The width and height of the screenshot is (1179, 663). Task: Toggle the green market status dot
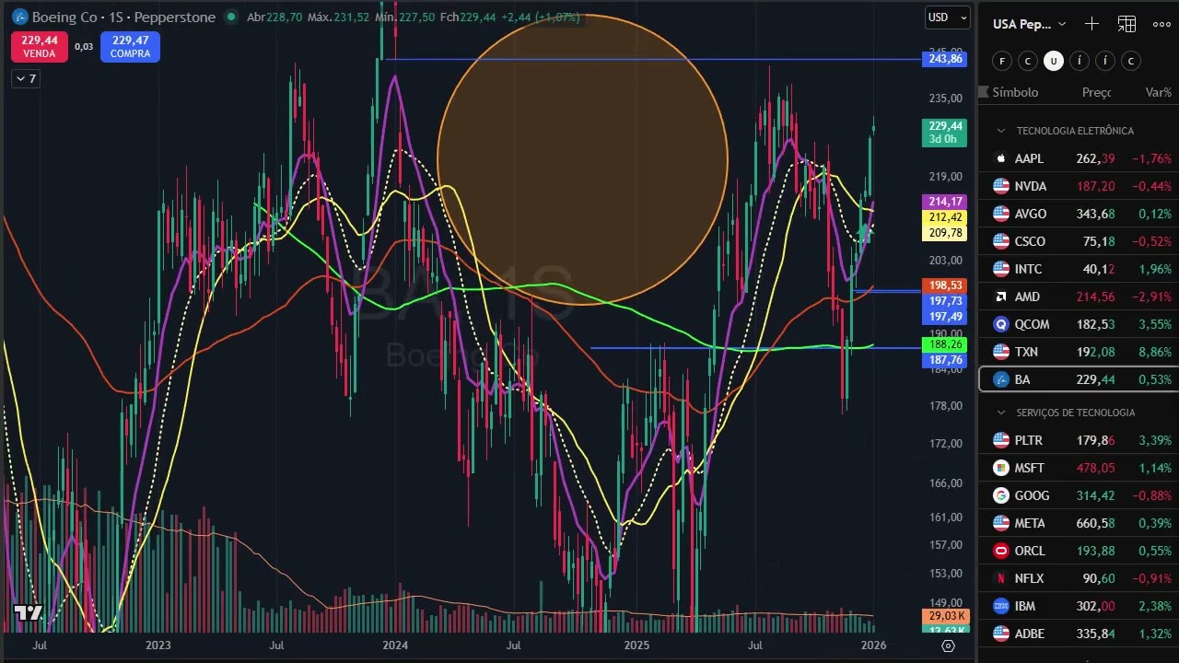tap(230, 17)
